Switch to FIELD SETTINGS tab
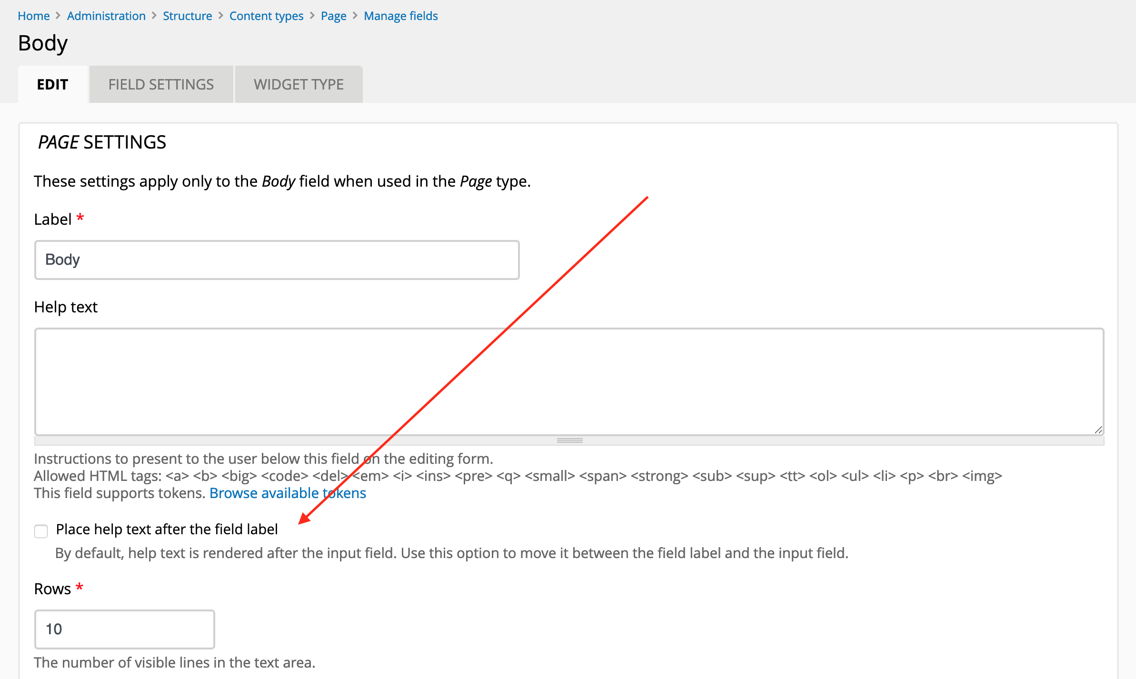The height and width of the screenshot is (679, 1136). point(161,84)
